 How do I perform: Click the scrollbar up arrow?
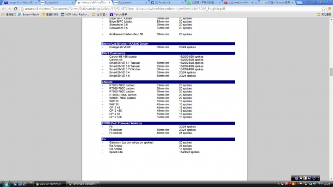coord(331,19)
